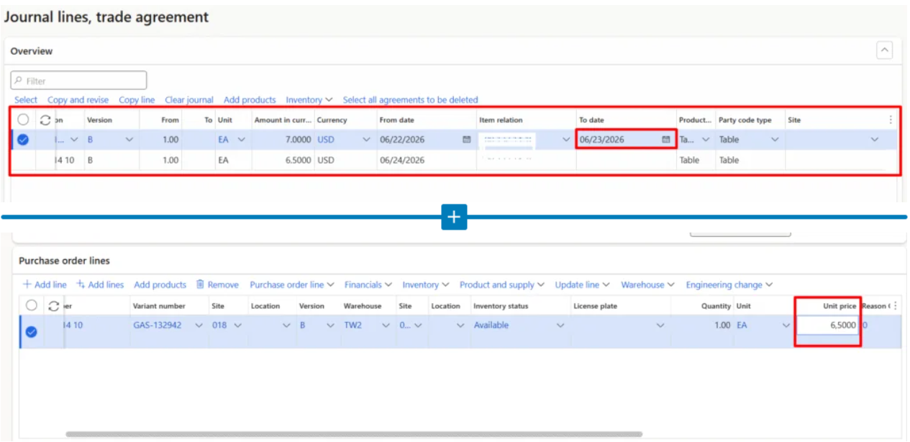Image resolution: width=910 pixels, height=442 pixels.
Task: Open the Purchase order line menu
Action: (292, 285)
